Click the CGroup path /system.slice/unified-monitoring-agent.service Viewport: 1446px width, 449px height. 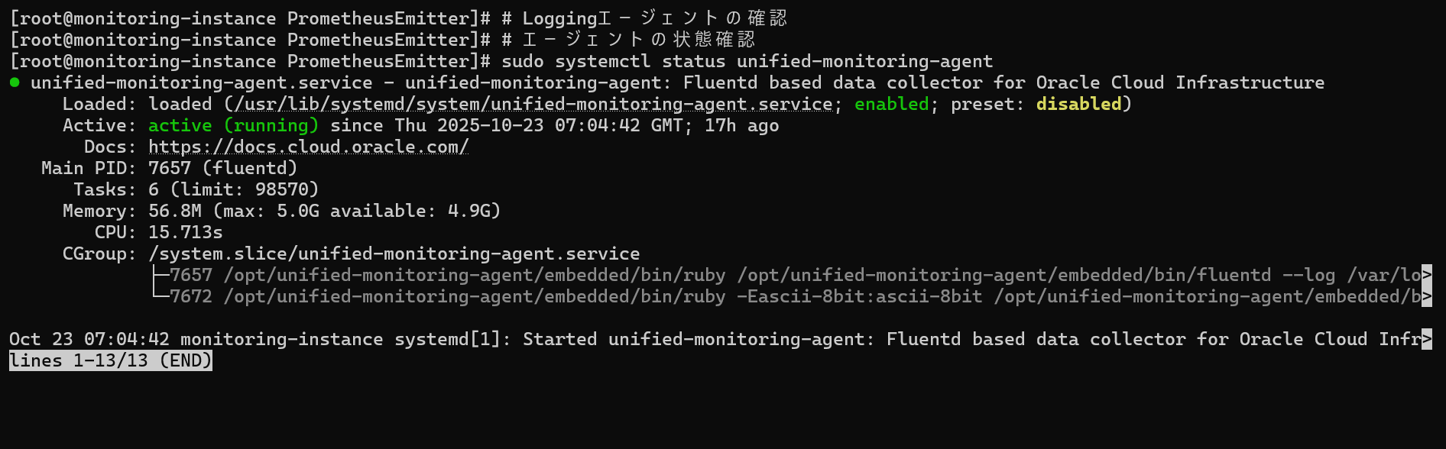[394, 254]
